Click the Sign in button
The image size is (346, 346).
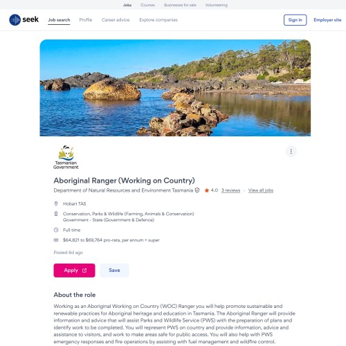(x=295, y=20)
